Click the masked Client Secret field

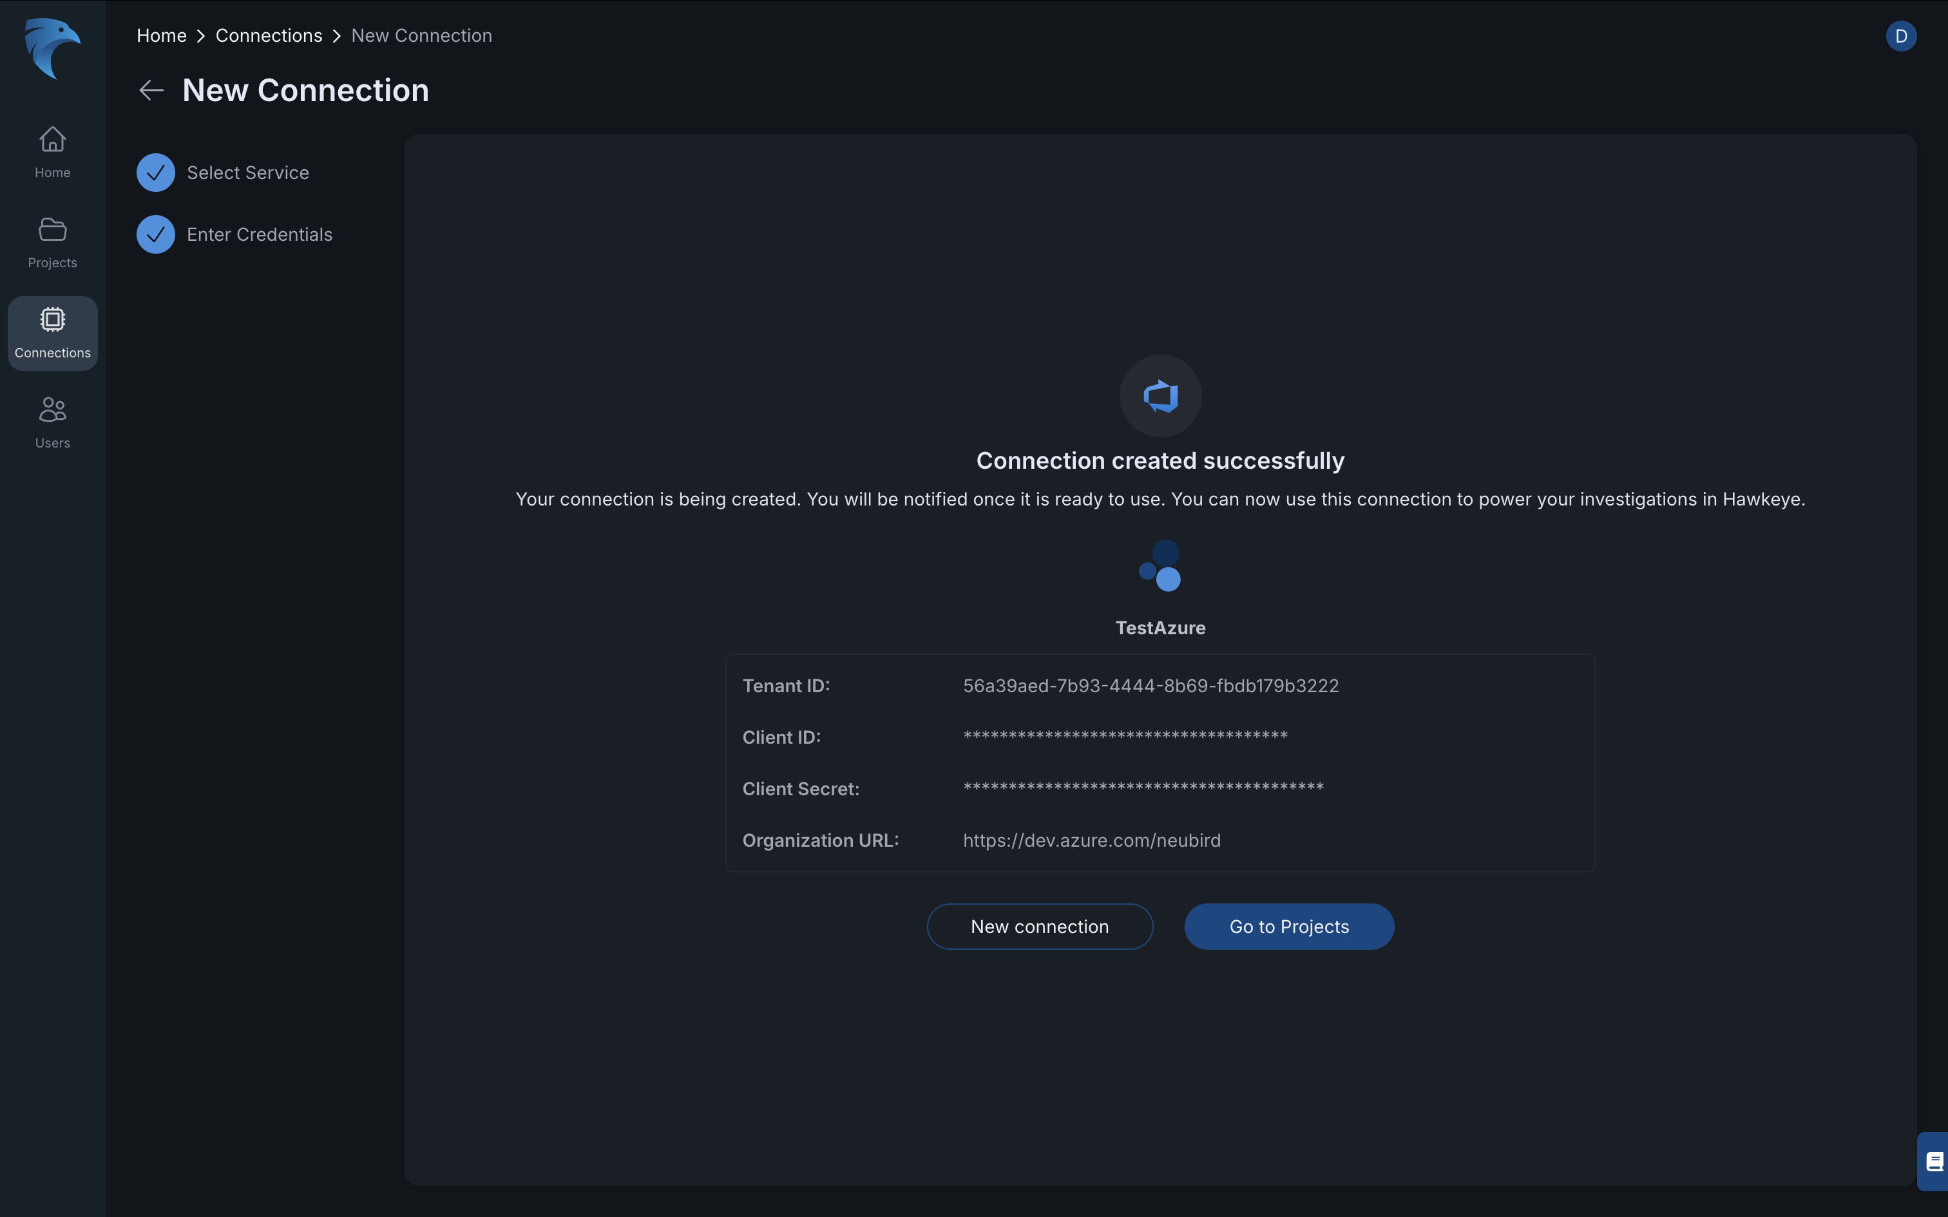click(1143, 788)
